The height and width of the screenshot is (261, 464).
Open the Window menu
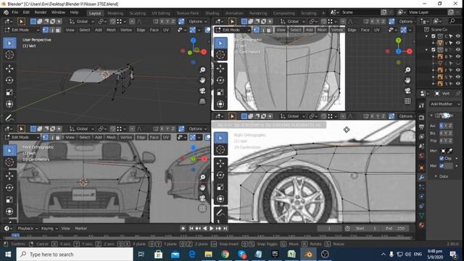pos(58,12)
